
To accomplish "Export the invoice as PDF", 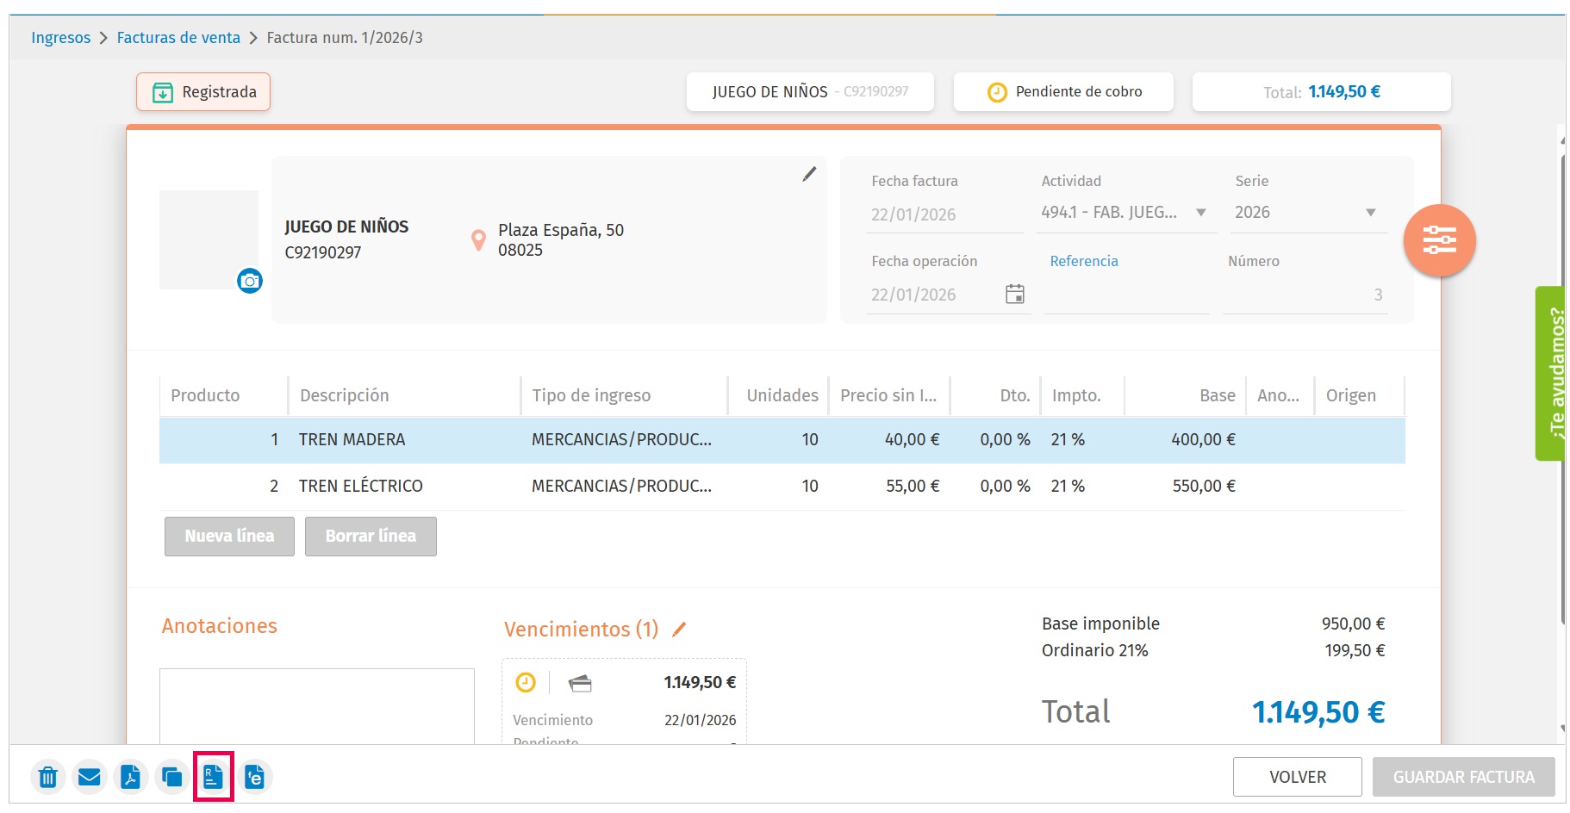I will [x=131, y=777].
